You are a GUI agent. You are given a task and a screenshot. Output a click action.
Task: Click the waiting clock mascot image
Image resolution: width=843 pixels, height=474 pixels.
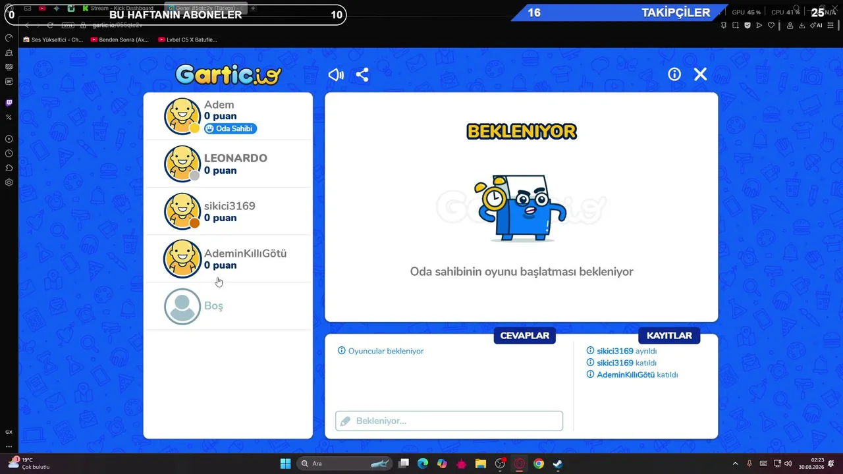click(x=522, y=207)
